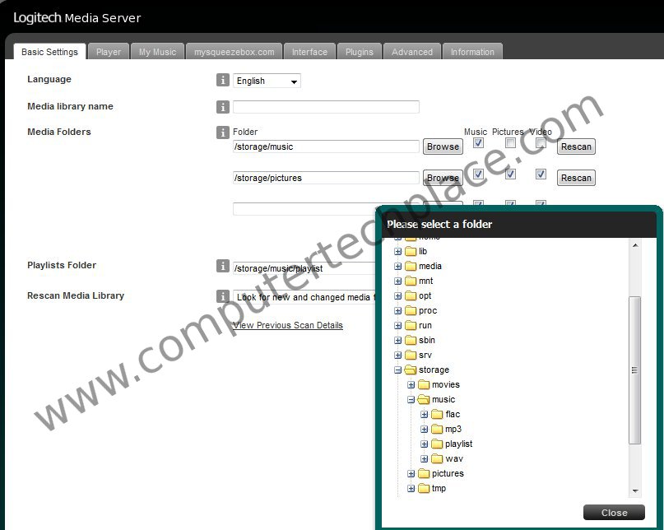Image resolution: width=664 pixels, height=530 pixels.
Task: Select the pictures folder icon in tree
Action: pyautogui.click(x=424, y=474)
